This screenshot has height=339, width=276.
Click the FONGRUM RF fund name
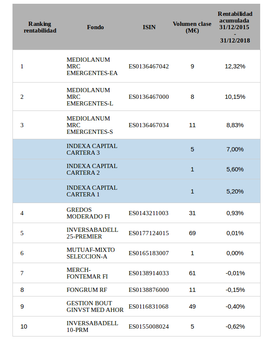(x=86, y=290)
